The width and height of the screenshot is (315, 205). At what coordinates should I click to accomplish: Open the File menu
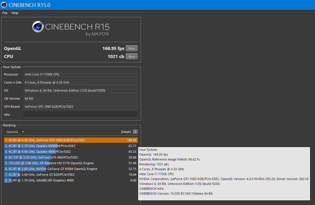click(5, 13)
